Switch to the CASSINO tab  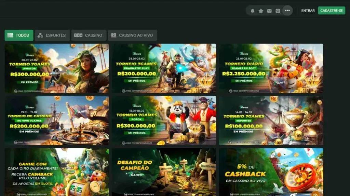(89, 35)
